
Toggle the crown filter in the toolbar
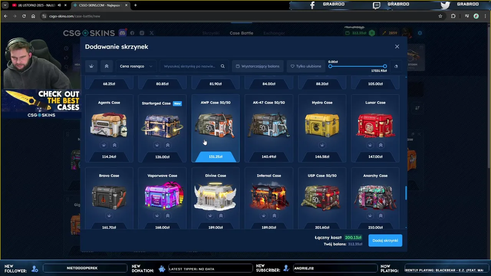tap(91, 66)
